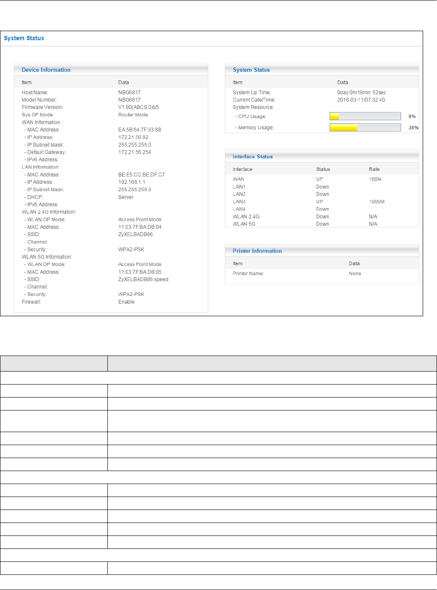437x590 pixels.
Task: Click the Sys OP Mode label
Action: tap(38, 115)
